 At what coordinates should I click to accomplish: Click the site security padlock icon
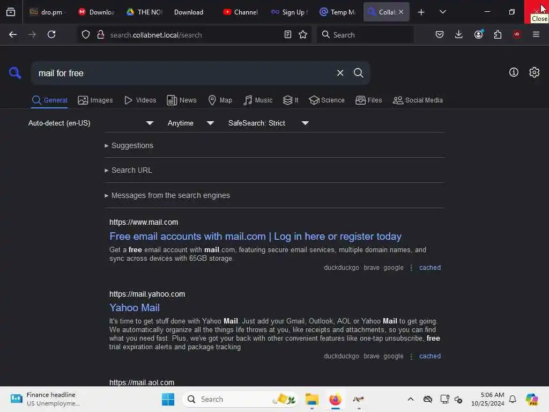pos(101,34)
